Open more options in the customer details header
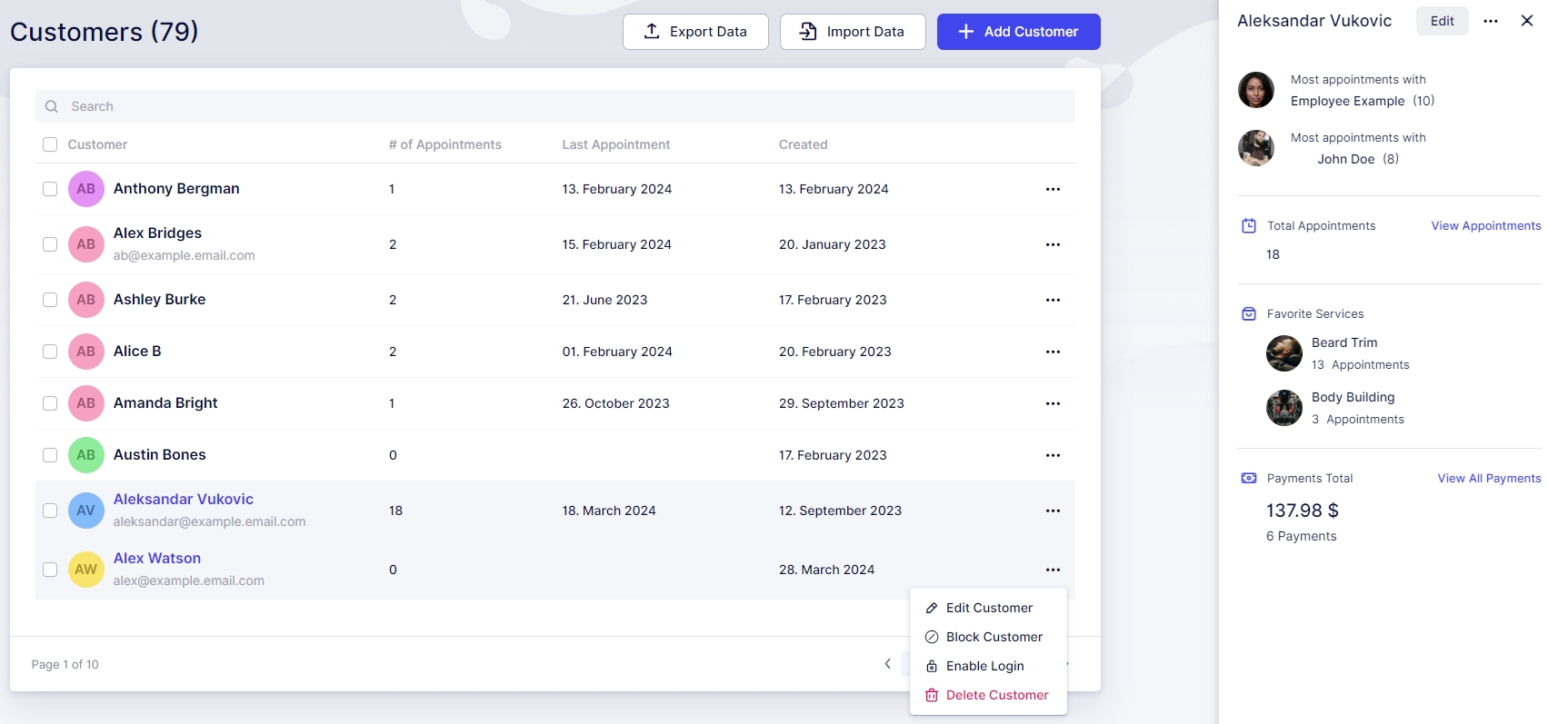This screenshot has height=724, width=1548. coord(1491,21)
